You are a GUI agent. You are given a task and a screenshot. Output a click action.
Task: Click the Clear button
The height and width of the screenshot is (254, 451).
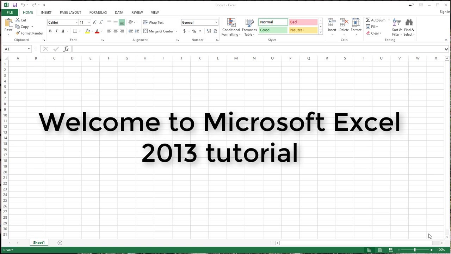373,33
